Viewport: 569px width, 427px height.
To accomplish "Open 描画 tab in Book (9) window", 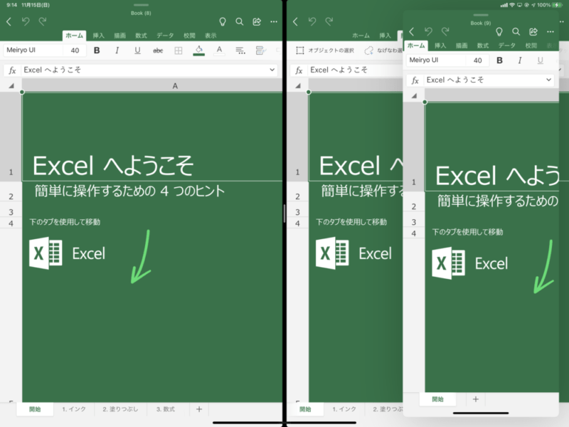I will tap(462, 46).
